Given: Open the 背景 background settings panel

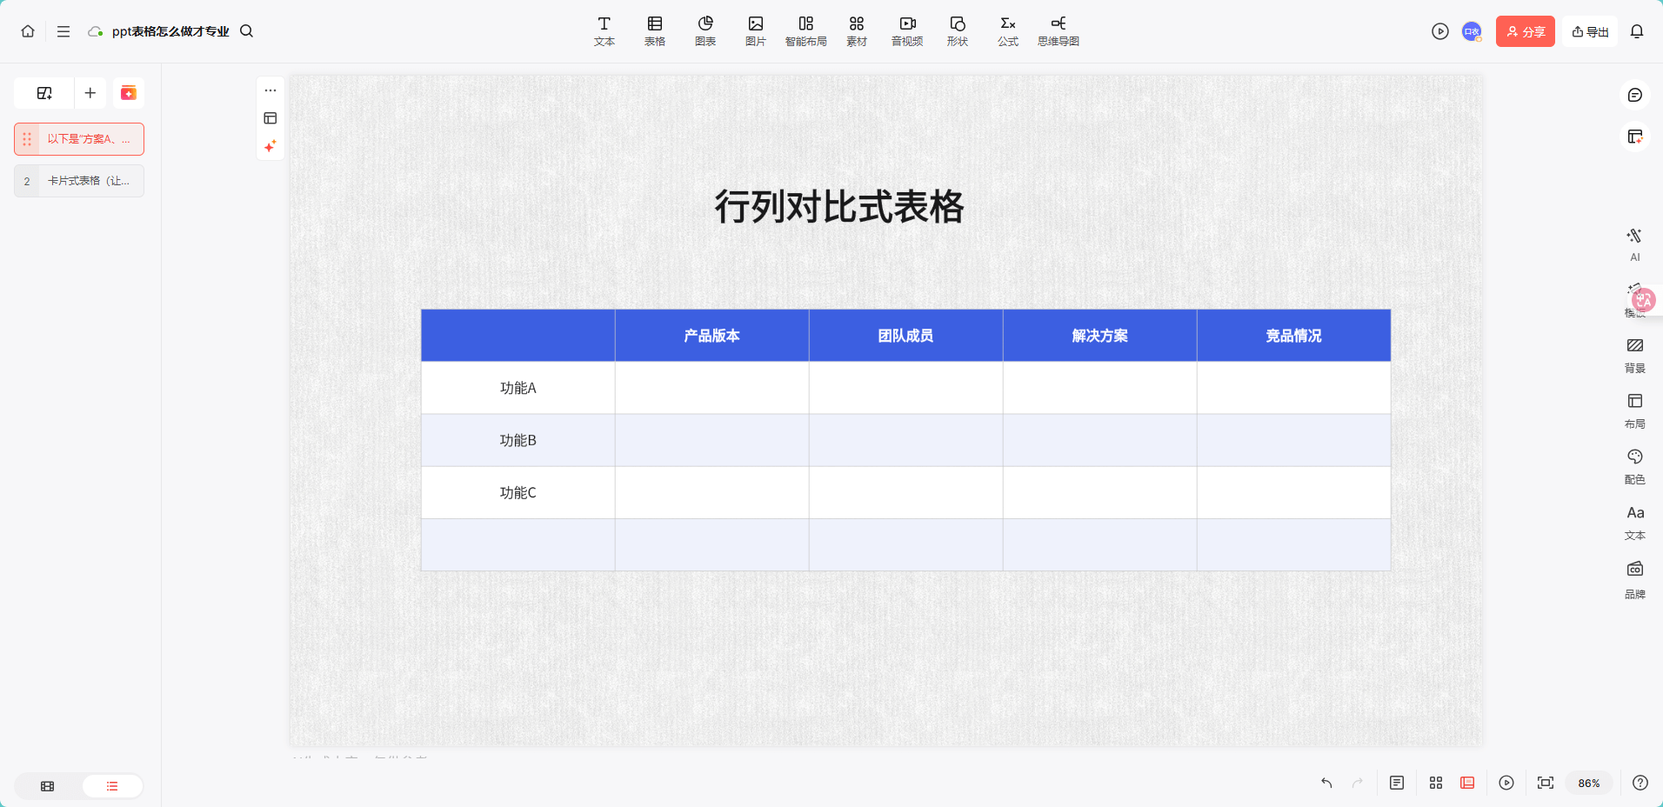Looking at the screenshot, I should (1634, 355).
